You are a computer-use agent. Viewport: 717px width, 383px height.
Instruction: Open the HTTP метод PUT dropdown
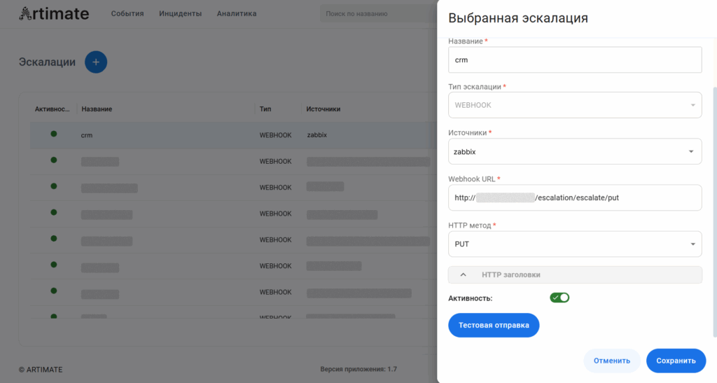575,244
